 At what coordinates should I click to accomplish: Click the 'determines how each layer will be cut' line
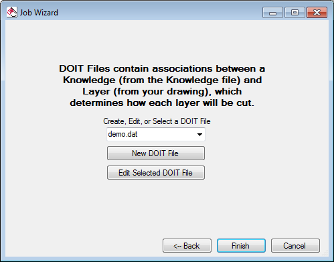tap(162, 103)
